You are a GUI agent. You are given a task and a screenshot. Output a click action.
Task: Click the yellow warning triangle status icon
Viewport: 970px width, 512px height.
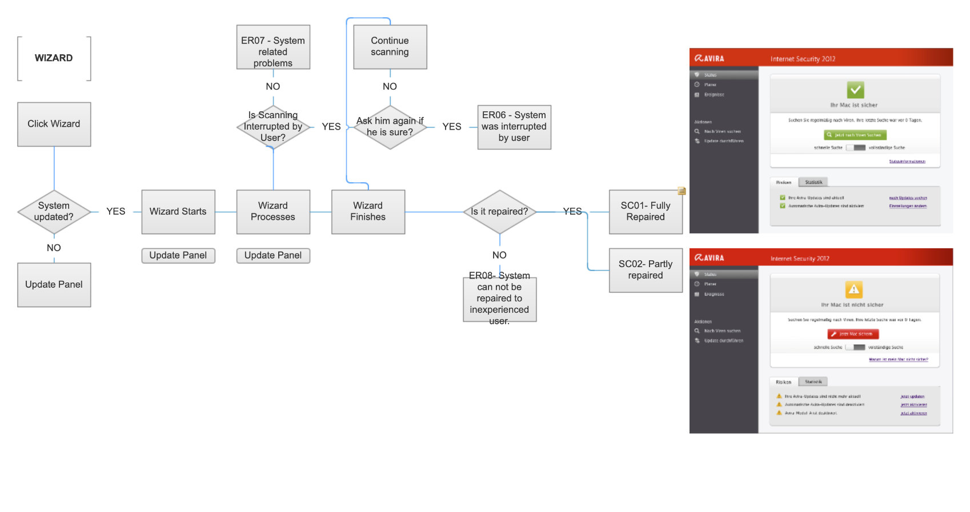pyautogui.click(x=853, y=289)
